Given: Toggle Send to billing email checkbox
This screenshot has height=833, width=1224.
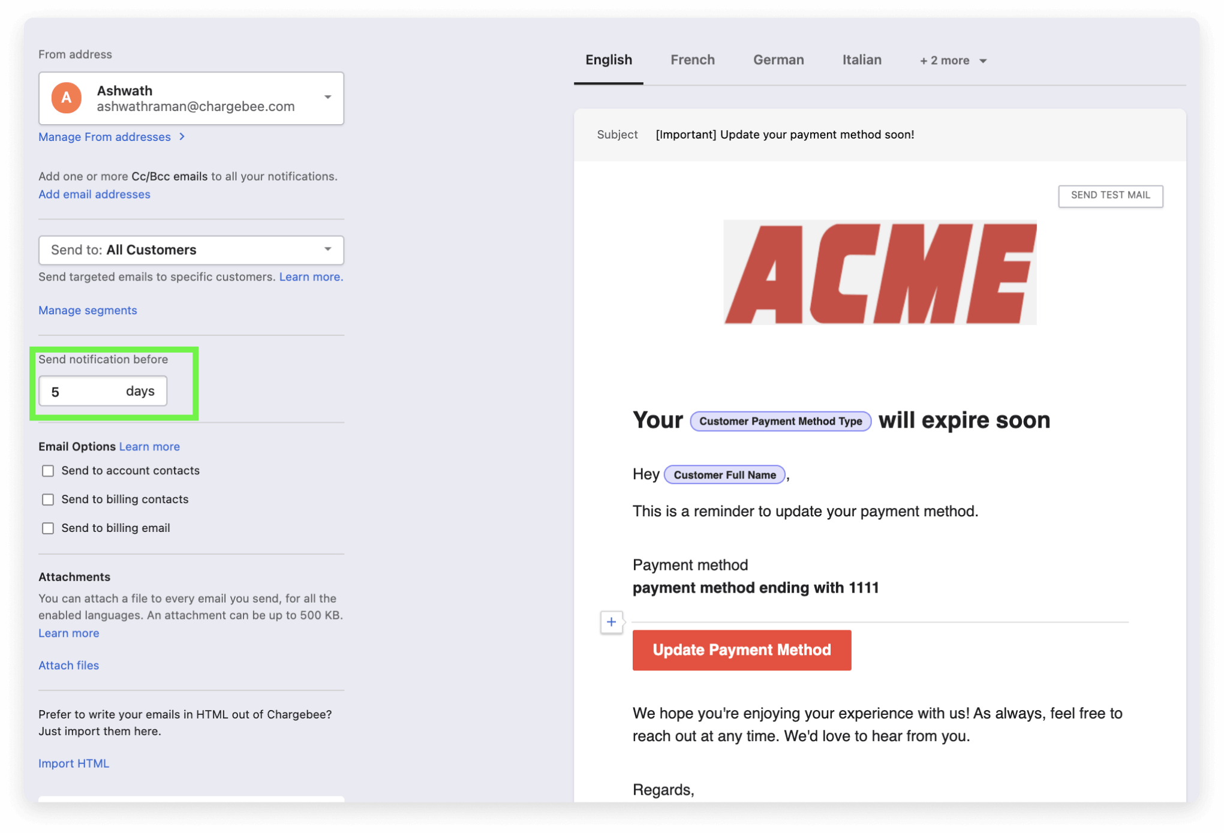Looking at the screenshot, I should 48,528.
